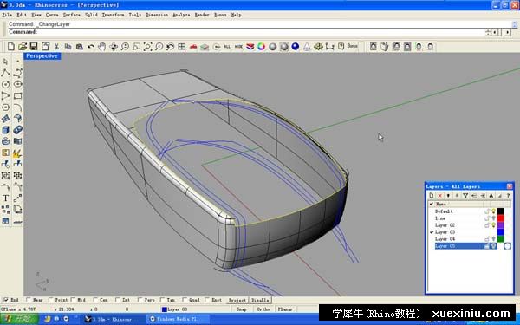Screen dimensions: 520x325
Task: Enable the Near osnap checkbox
Action: (29, 300)
